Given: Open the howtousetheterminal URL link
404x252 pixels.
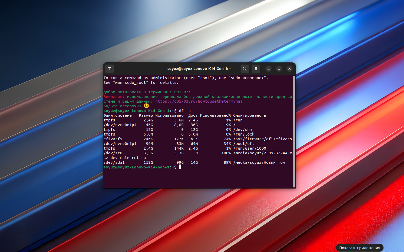Looking at the screenshot, I should tap(199, 101).
